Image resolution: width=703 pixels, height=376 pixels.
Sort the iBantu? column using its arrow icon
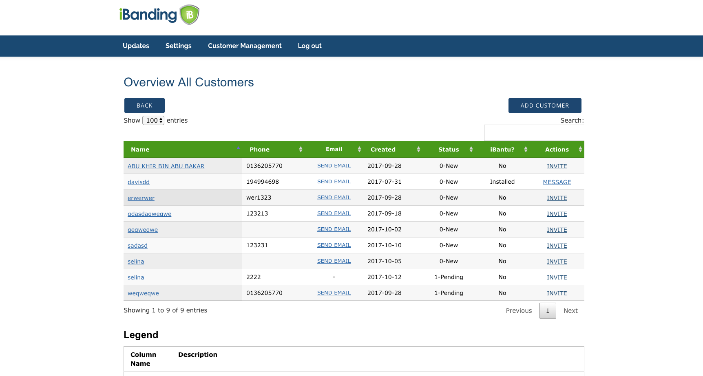click(x=526, y=150)
